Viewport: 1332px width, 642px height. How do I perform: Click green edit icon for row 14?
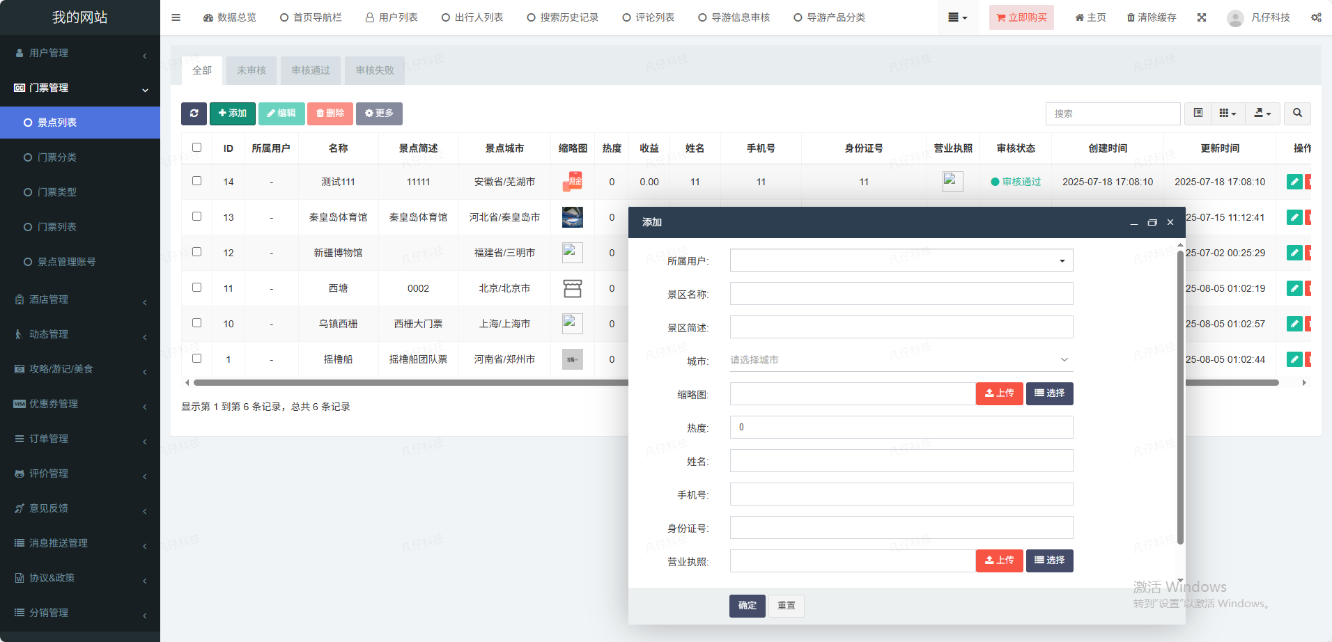coord(1294,182)
